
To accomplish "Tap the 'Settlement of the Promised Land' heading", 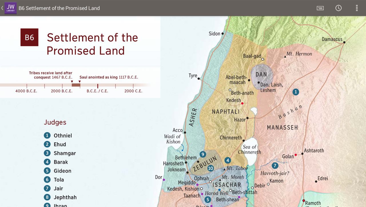I will 92,44.
